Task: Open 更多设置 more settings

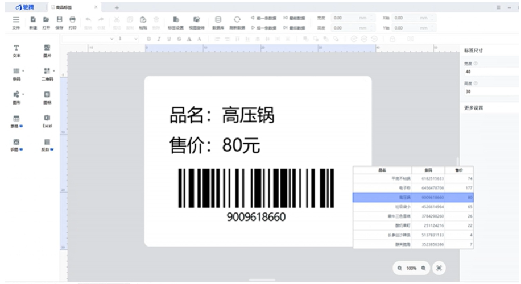Action: (473, 108)
